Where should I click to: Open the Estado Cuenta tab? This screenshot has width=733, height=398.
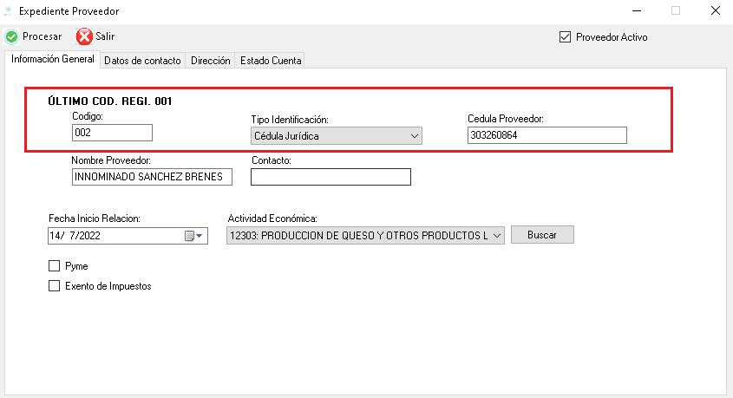(271, 61)
